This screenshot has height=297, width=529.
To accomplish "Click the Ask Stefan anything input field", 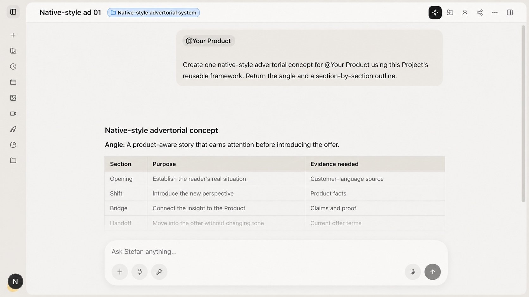I will (276, 252).
